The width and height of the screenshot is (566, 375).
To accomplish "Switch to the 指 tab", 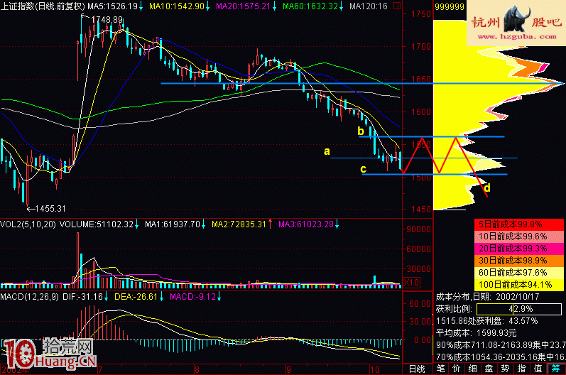I will click(x=521, y=369).
